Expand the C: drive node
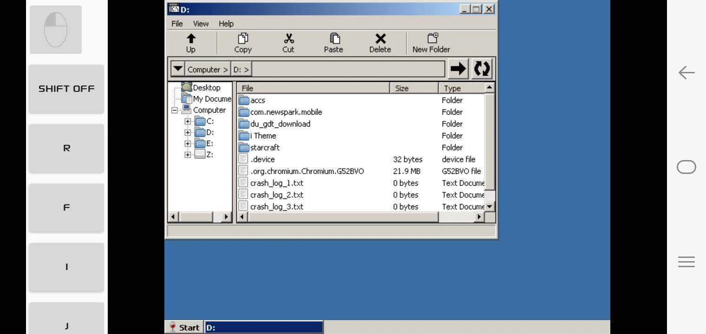Screen dimensions: 706x334 (x=188, y=122)
